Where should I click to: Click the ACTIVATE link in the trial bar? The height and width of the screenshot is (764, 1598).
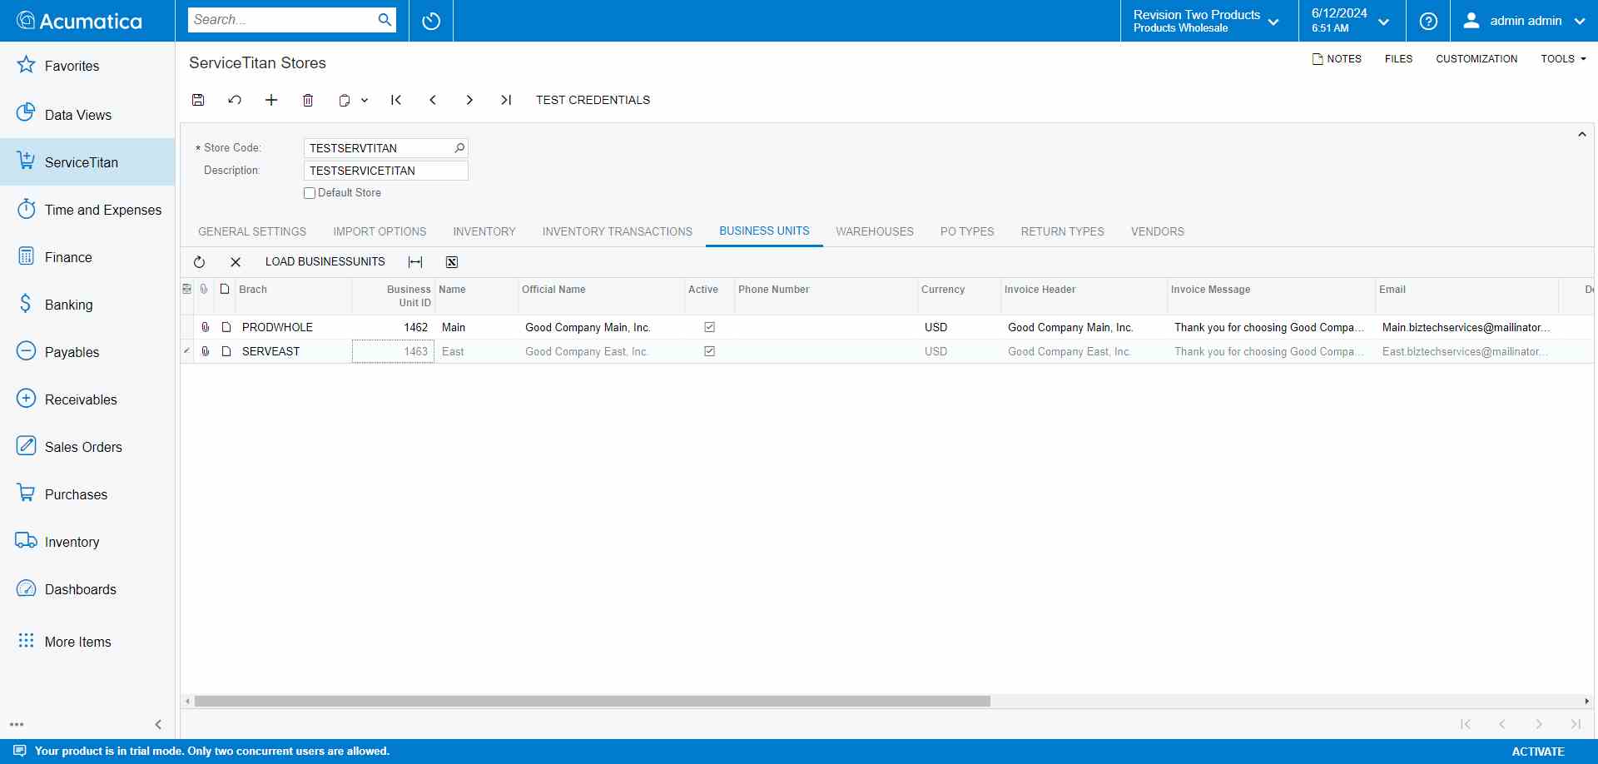click(x=1538, y=752)
